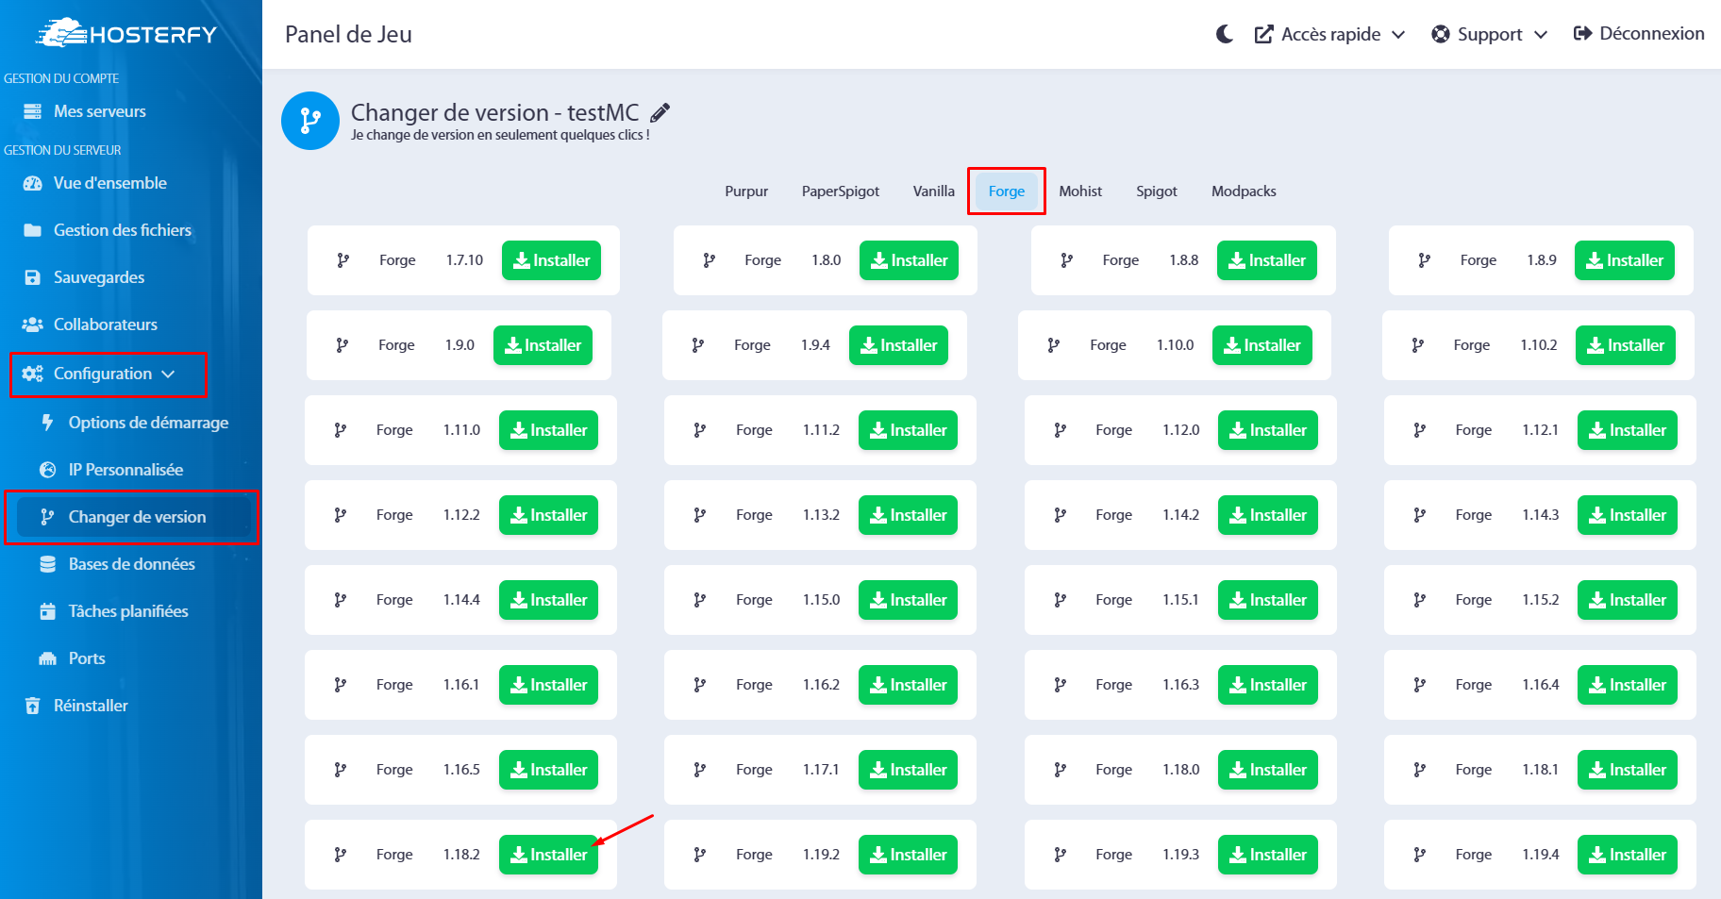
Task: Open the Accès rapide dropdown chevron
Action: (1398, 35)
